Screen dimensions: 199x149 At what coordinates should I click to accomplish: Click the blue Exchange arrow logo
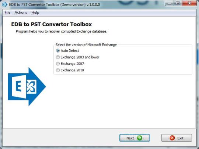[27, 86]
